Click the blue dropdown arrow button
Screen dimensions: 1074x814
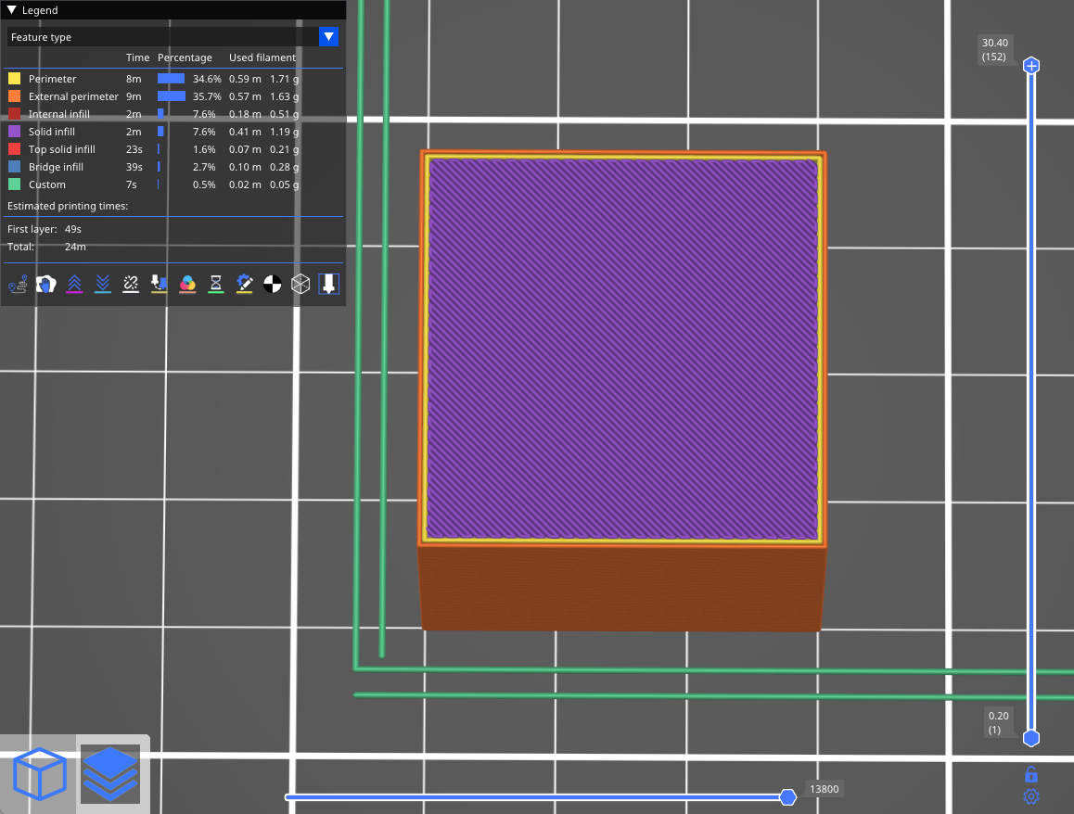click(328, 37)
